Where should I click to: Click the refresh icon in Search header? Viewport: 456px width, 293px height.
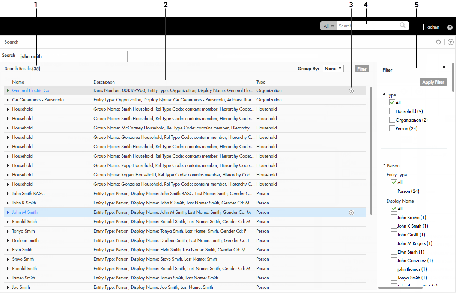coord(438,42)
